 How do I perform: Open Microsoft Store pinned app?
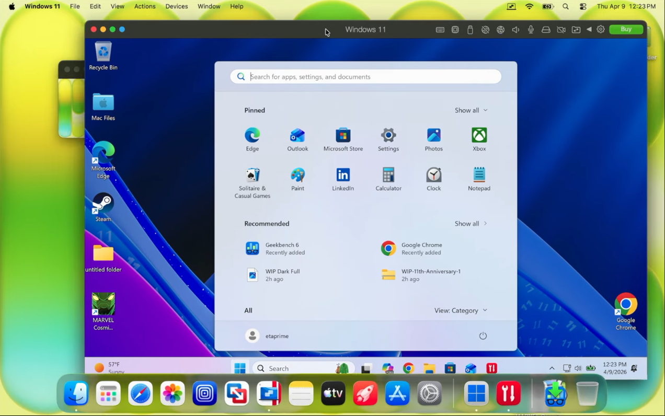click(x=343, y=140)
